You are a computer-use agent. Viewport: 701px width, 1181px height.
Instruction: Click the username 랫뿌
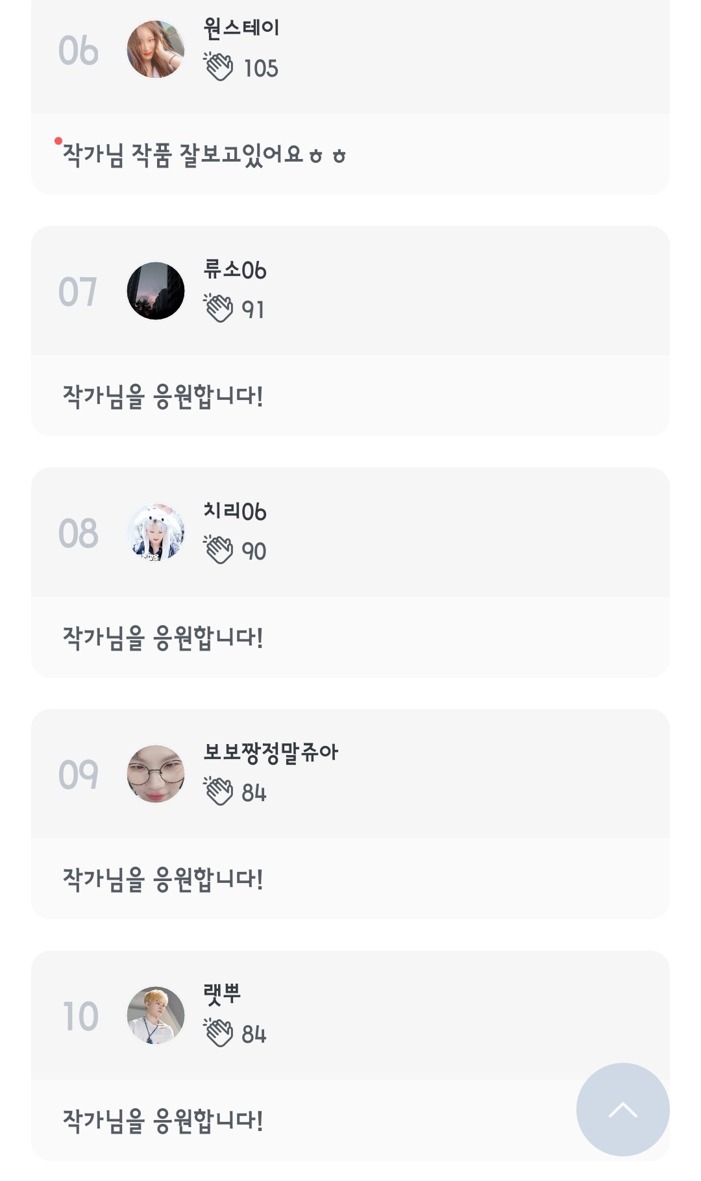(x=222, y=994)
